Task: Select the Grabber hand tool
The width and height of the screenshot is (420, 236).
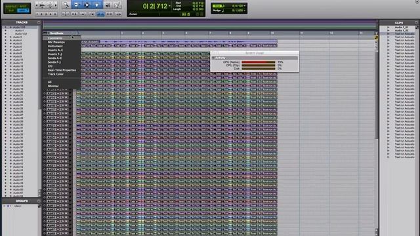Action: [x=96, y=5]
